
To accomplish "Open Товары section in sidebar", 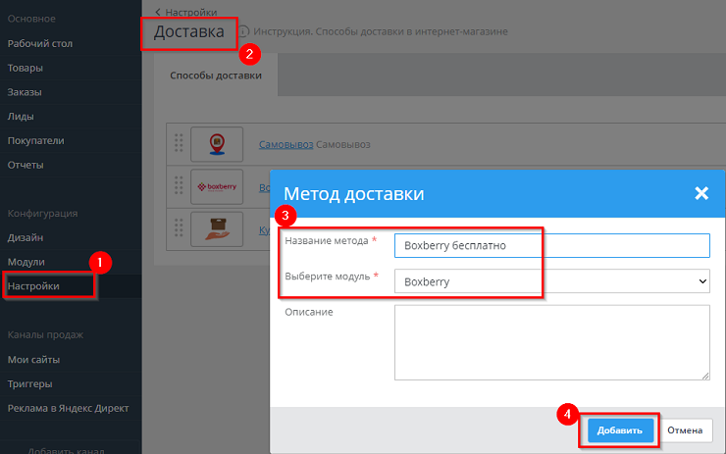I will 25,68.
